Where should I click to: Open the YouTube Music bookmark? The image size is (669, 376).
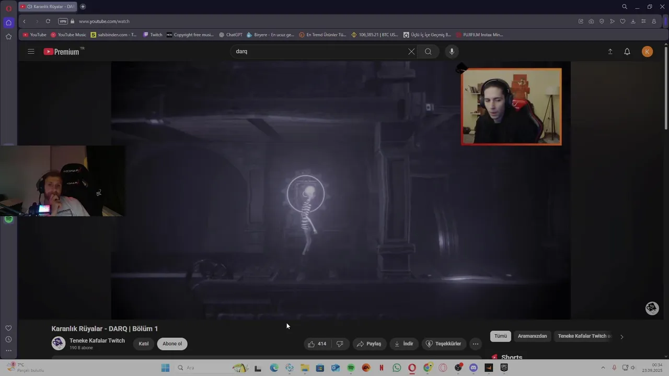pos(68,35)
